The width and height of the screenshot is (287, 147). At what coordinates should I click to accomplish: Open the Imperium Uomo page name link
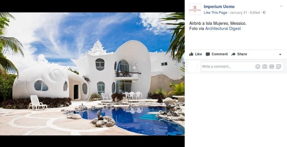click(x=219, y=7)
